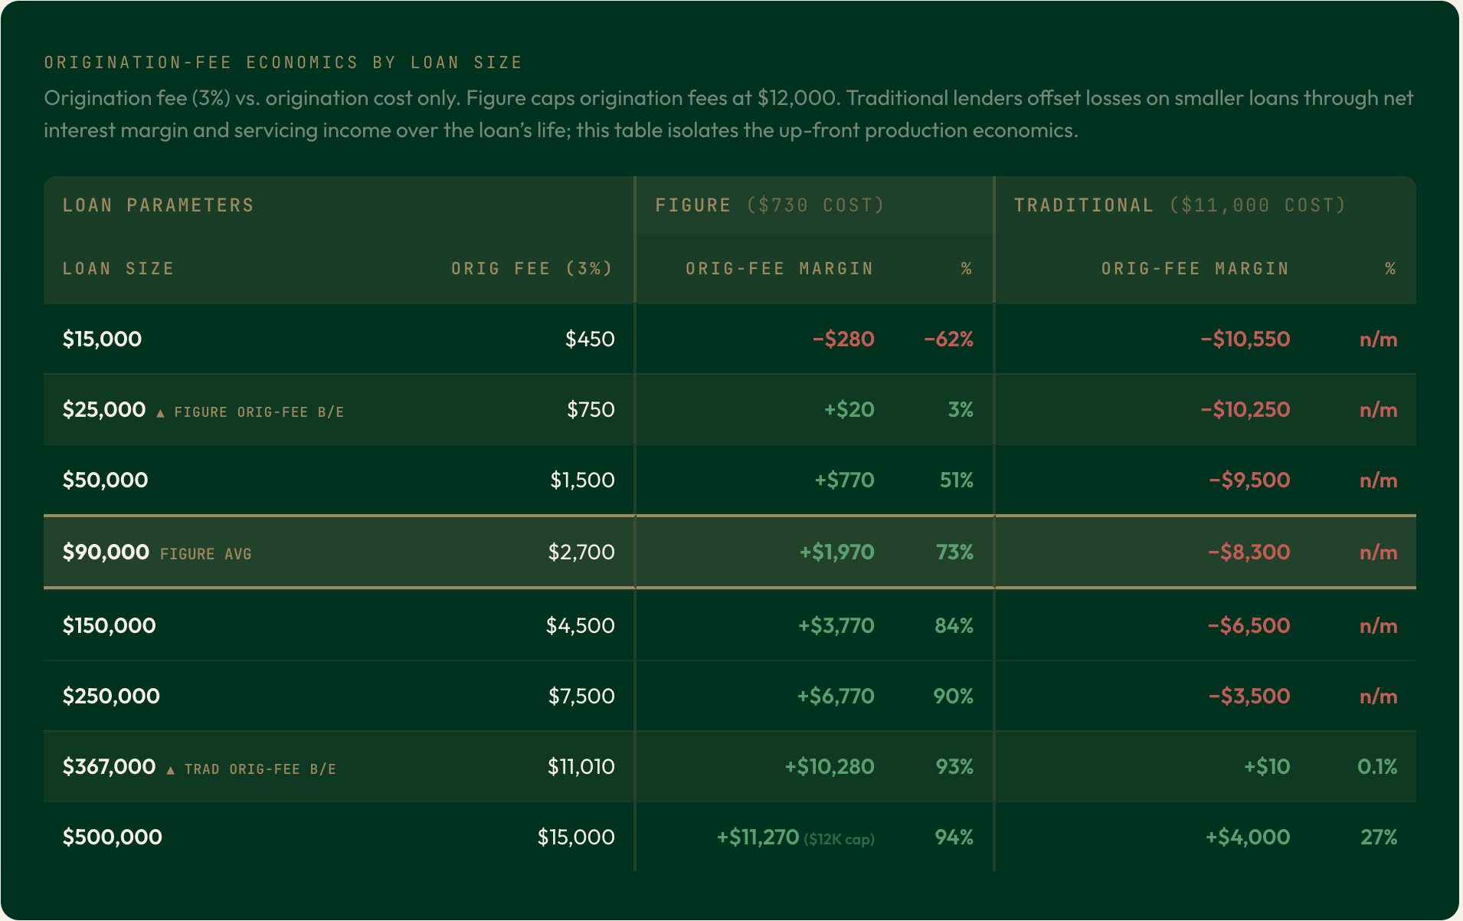The height and width of the screenshot is (921, 1463).
Task: Click the $7,500 orig fee value
Action: tap(581, 696)
